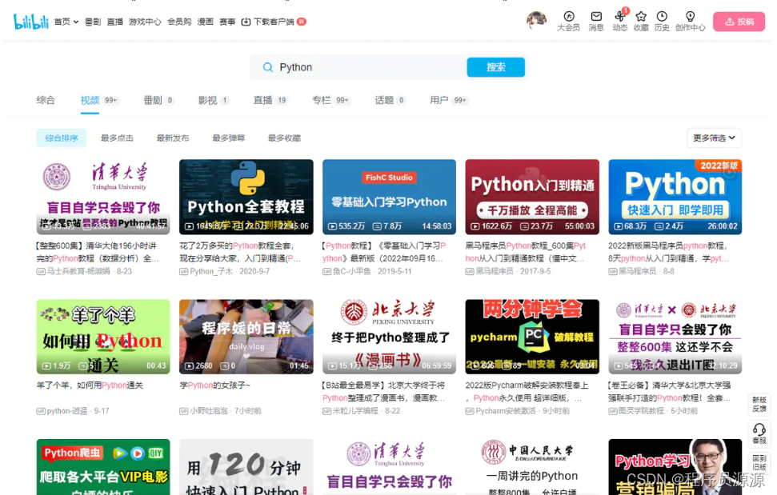Image resolution: width=777 pixels, height=495 pixels.
Task: Open the 客服 headset icon
Action: [x=759, y=433]
